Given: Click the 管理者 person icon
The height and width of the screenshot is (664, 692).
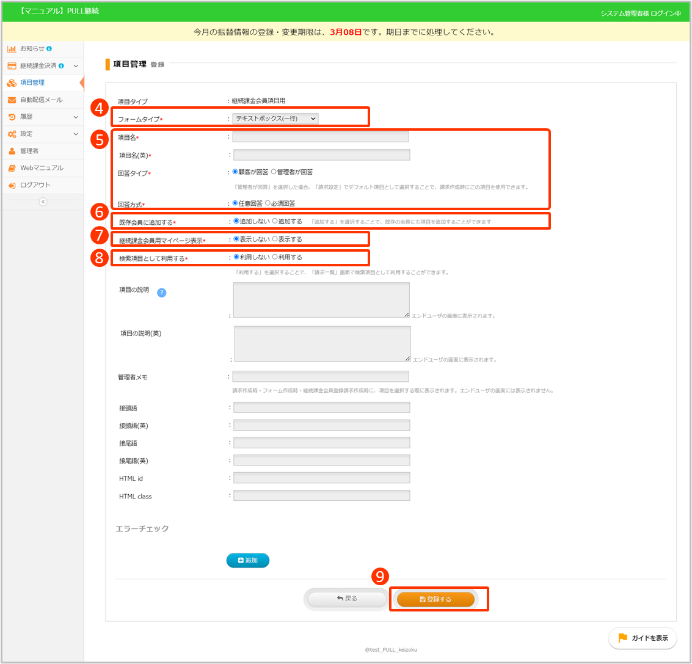Looking at the screenshot, I should 12,151.
